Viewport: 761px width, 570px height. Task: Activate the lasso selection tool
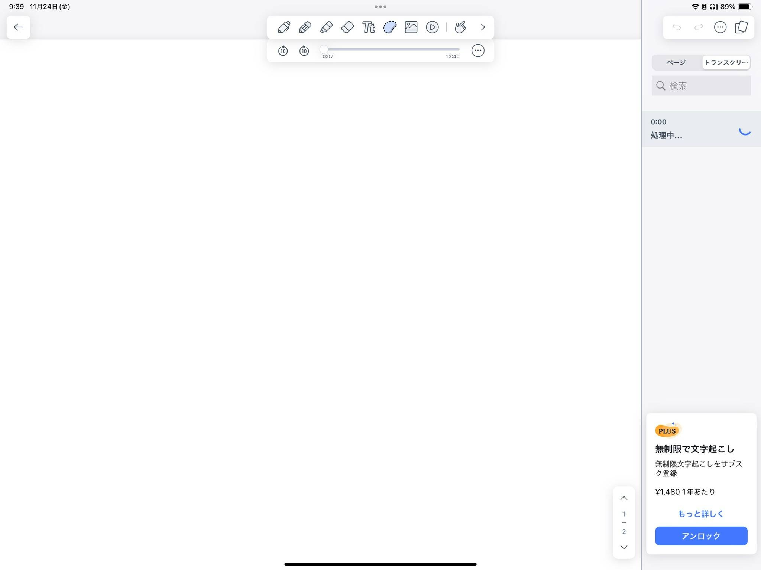click(x=389, y=27)
